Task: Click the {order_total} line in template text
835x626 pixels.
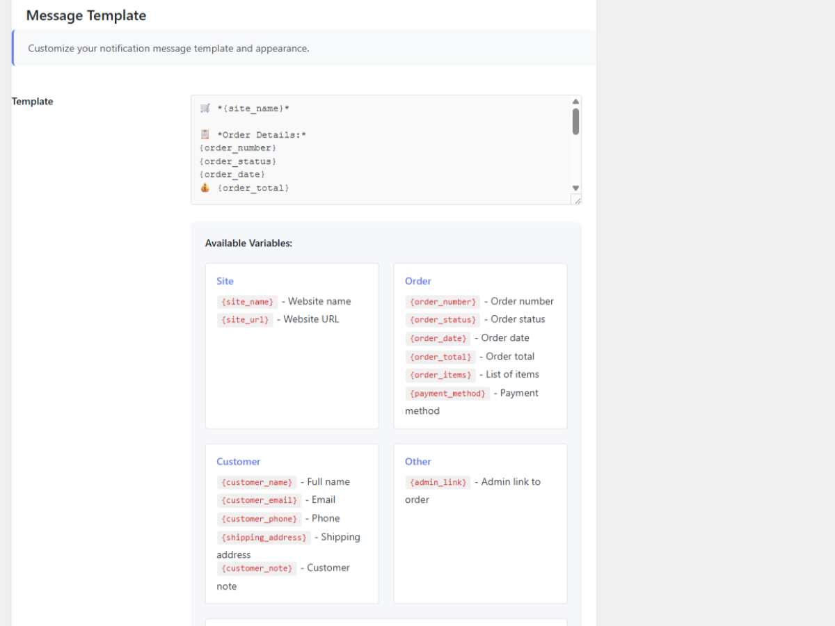Action: pos(253,188)
